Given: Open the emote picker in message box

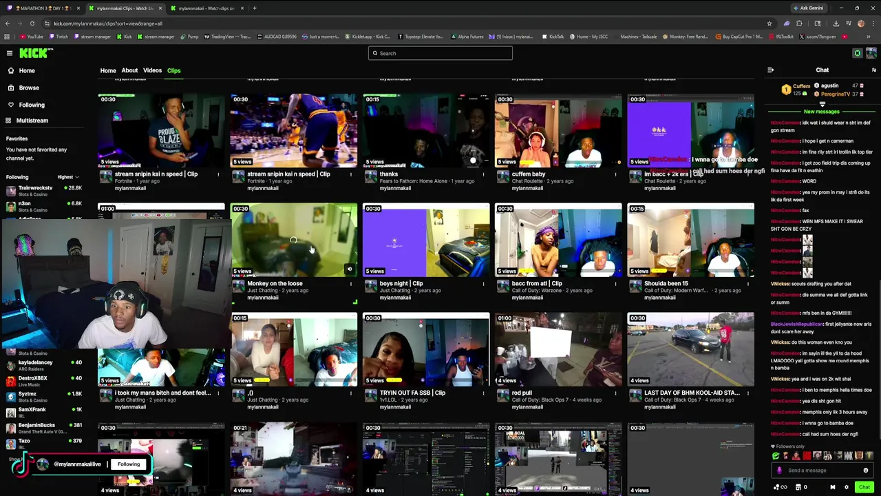Looking at the screenshot, I should tap(866, 471).
